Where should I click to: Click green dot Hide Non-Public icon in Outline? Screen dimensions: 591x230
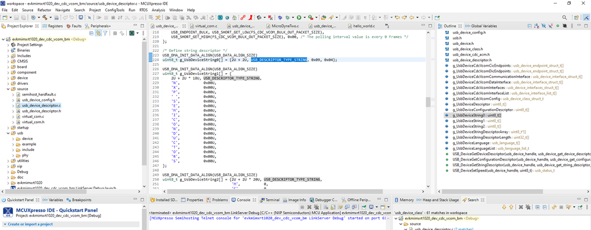pyautogui.click(x=557, y=26)
